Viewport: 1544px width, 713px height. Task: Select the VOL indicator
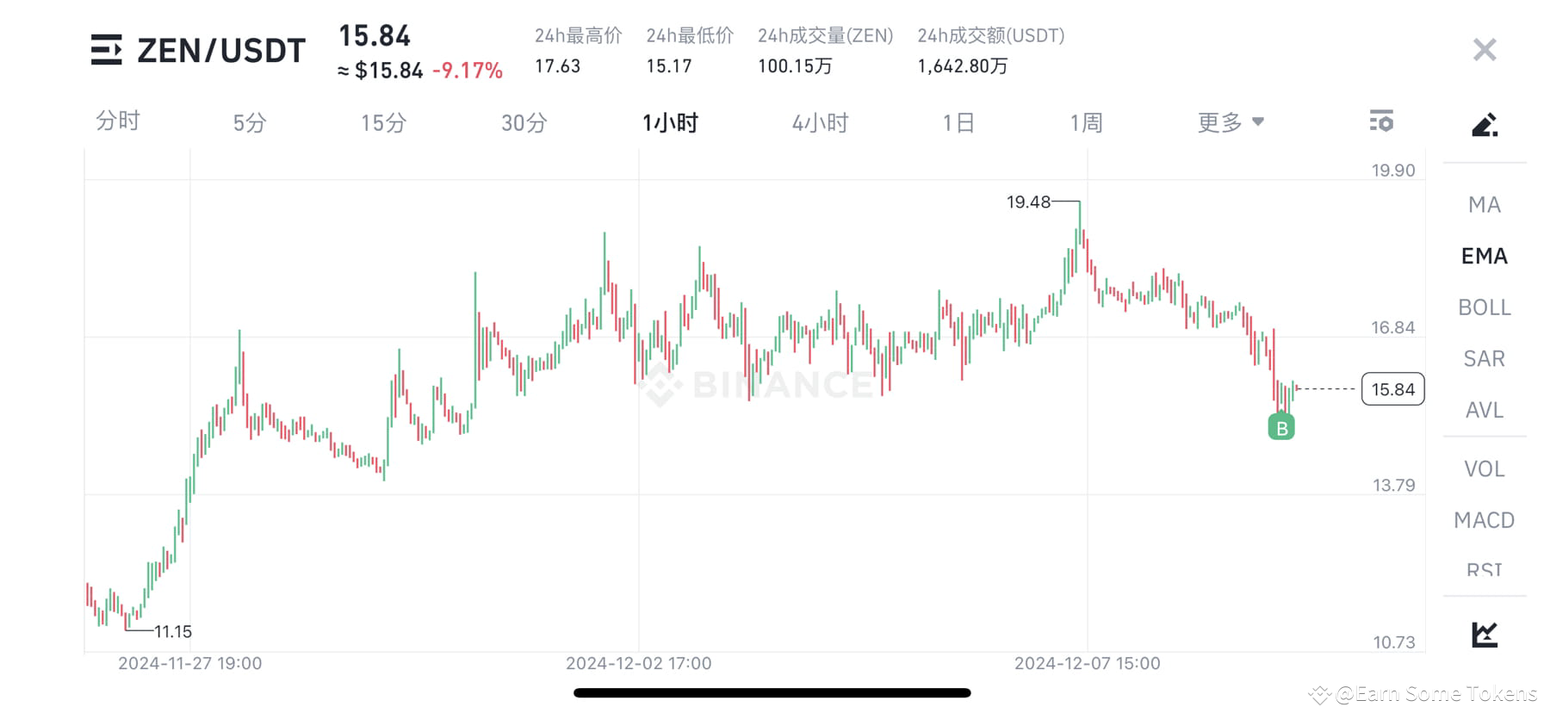[1483, 468]
